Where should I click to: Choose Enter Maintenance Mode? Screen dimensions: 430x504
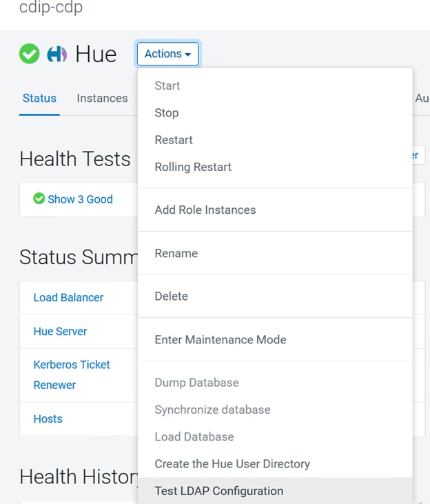pyautogui.click(x=275, y=339)
